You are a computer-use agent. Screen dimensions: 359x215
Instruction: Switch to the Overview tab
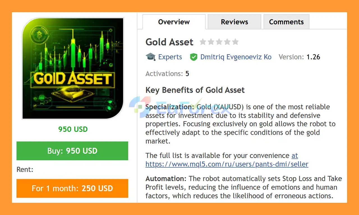tap(174, 22)
